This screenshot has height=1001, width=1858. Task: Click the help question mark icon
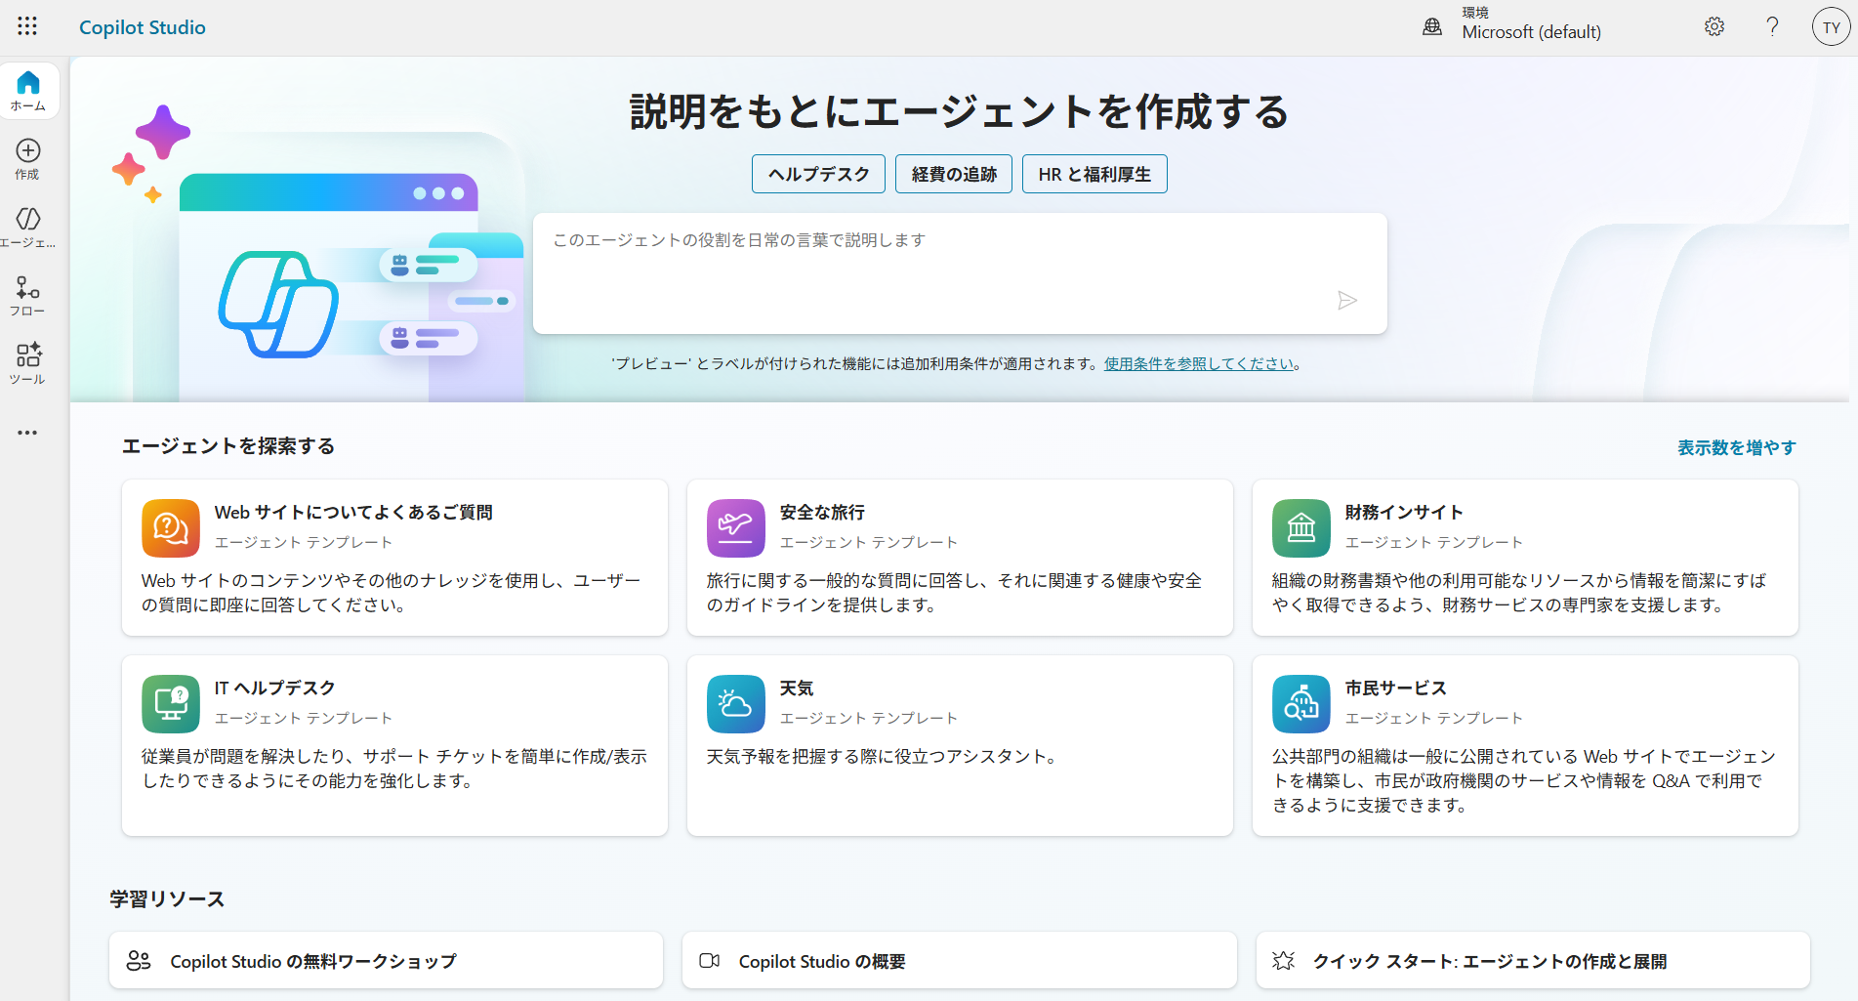(1772, 26)
